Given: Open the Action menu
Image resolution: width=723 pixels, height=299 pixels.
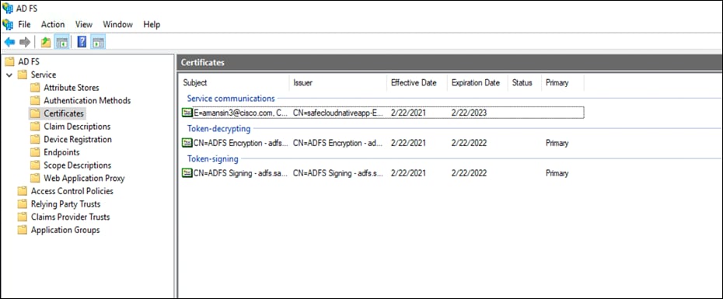Looking at the screenshot, I should pyautogui.click(x=53, y=24).
